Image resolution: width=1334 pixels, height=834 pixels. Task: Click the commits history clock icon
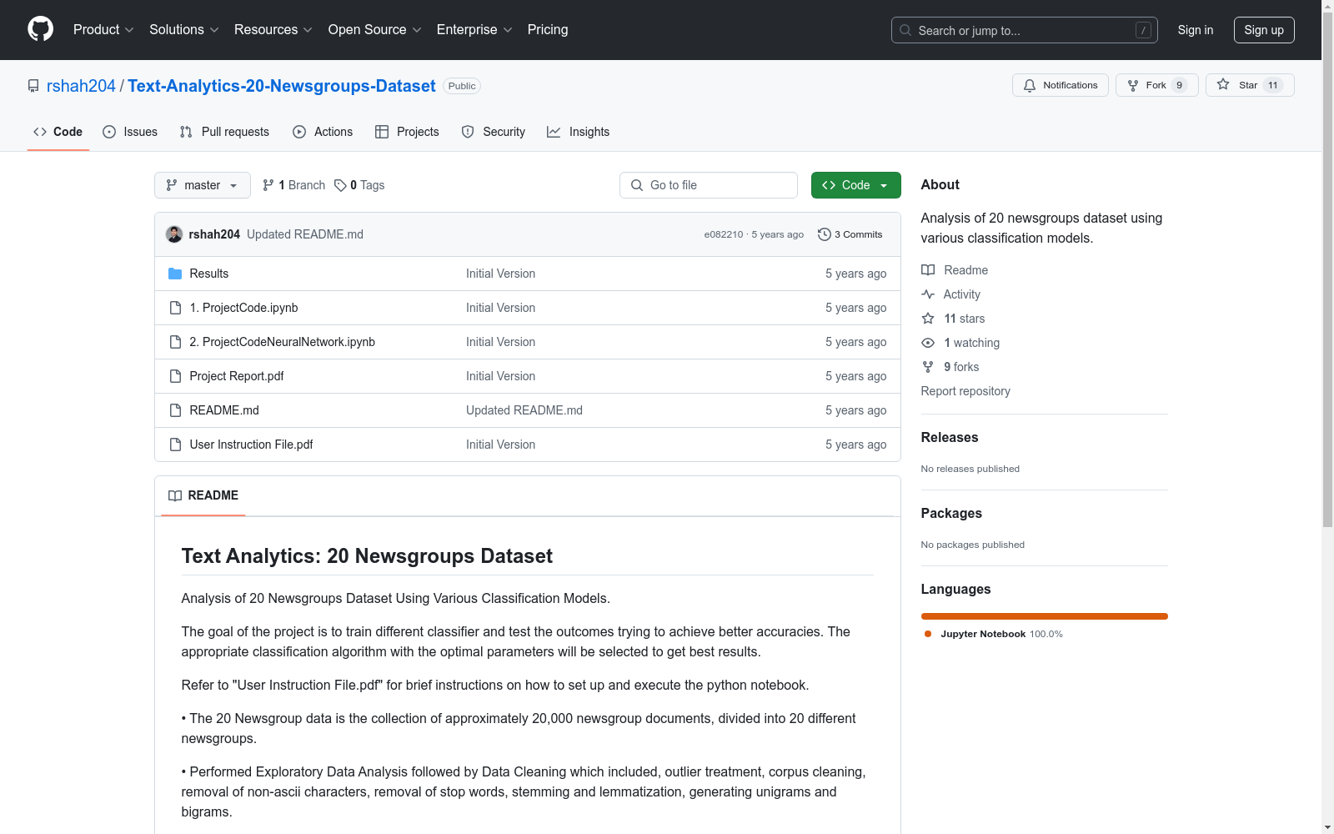(825, 234)
